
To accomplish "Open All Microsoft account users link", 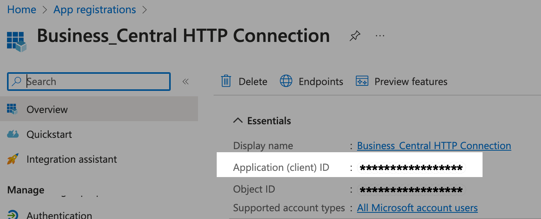I will pos(417,208).
